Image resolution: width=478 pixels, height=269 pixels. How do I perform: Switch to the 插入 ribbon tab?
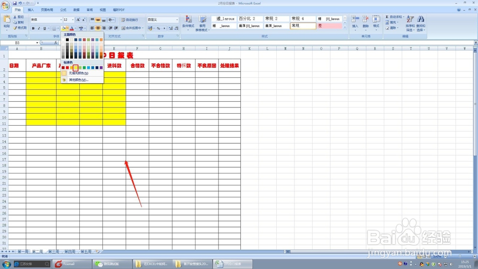point(31,10)
